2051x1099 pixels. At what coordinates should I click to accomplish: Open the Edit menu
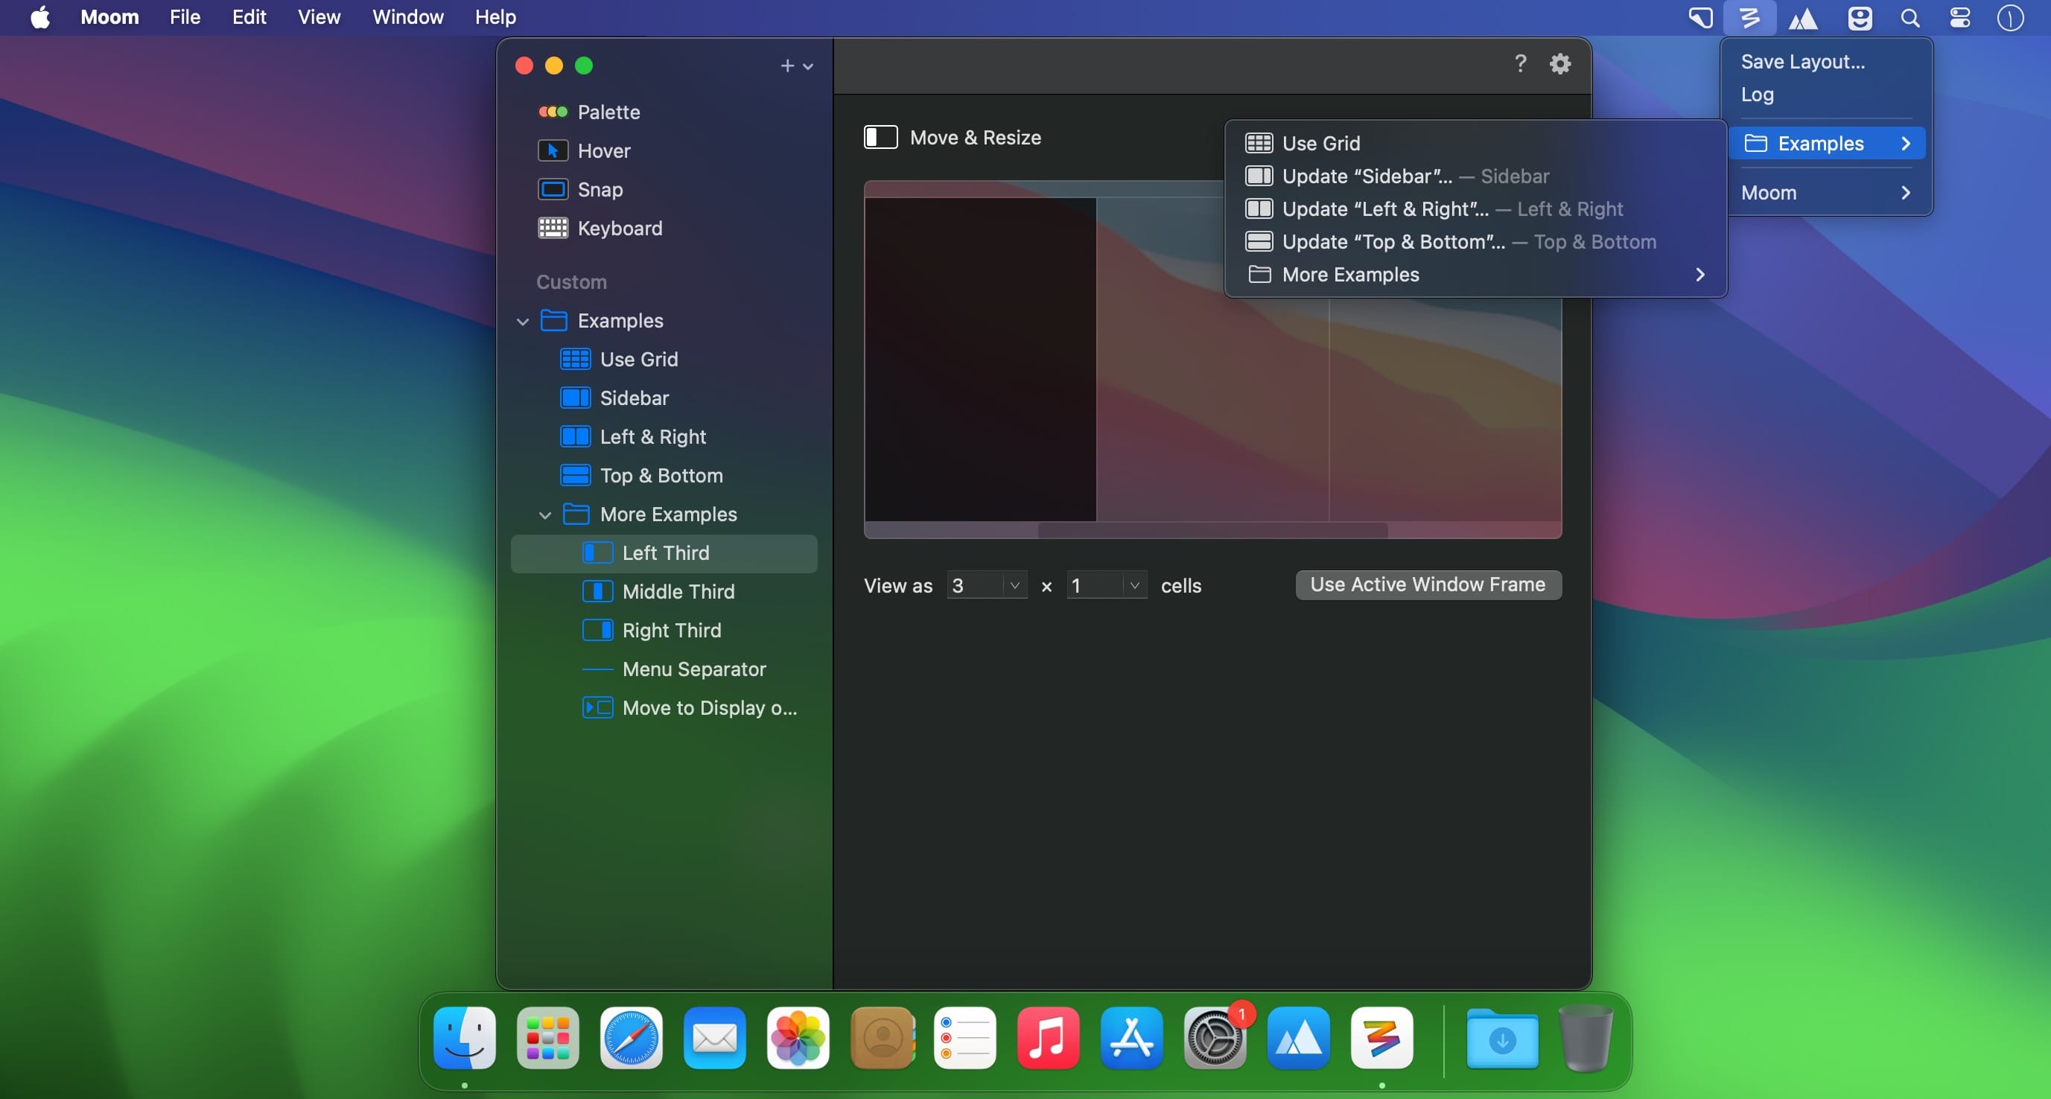(x=249, y=18)
